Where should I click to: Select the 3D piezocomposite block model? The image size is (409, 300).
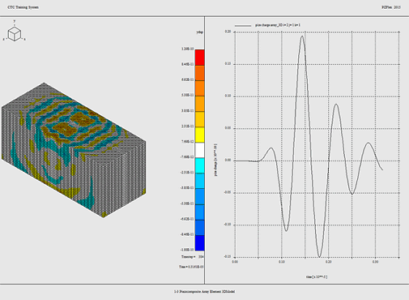(x=74, y=150)
